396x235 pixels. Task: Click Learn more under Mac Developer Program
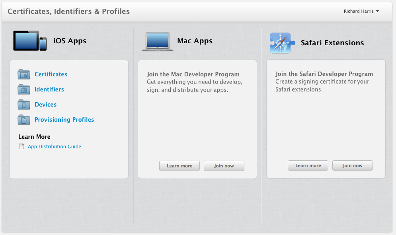click(x=179, y=166)
